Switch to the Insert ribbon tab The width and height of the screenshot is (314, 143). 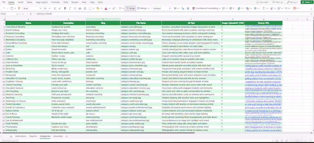[x=21, y=2]
